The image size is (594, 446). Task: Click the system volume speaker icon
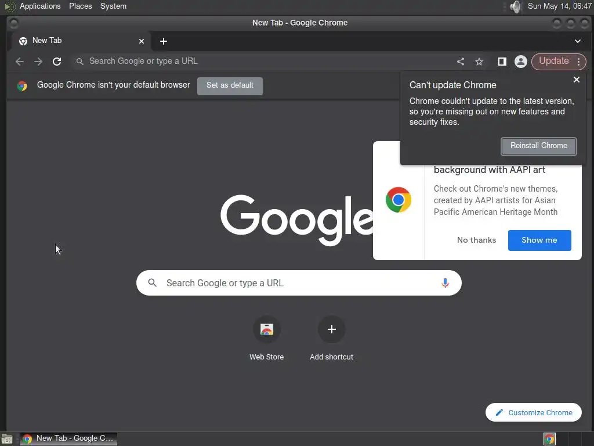point(516,6)
